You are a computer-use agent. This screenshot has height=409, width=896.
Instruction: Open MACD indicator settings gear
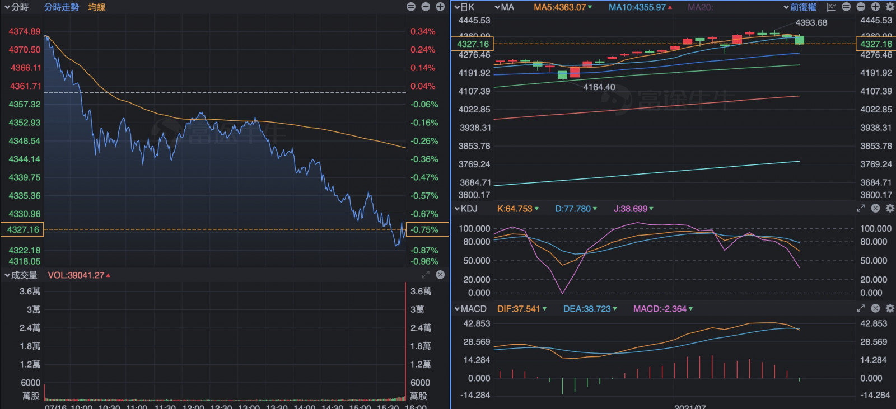(890, 308)
